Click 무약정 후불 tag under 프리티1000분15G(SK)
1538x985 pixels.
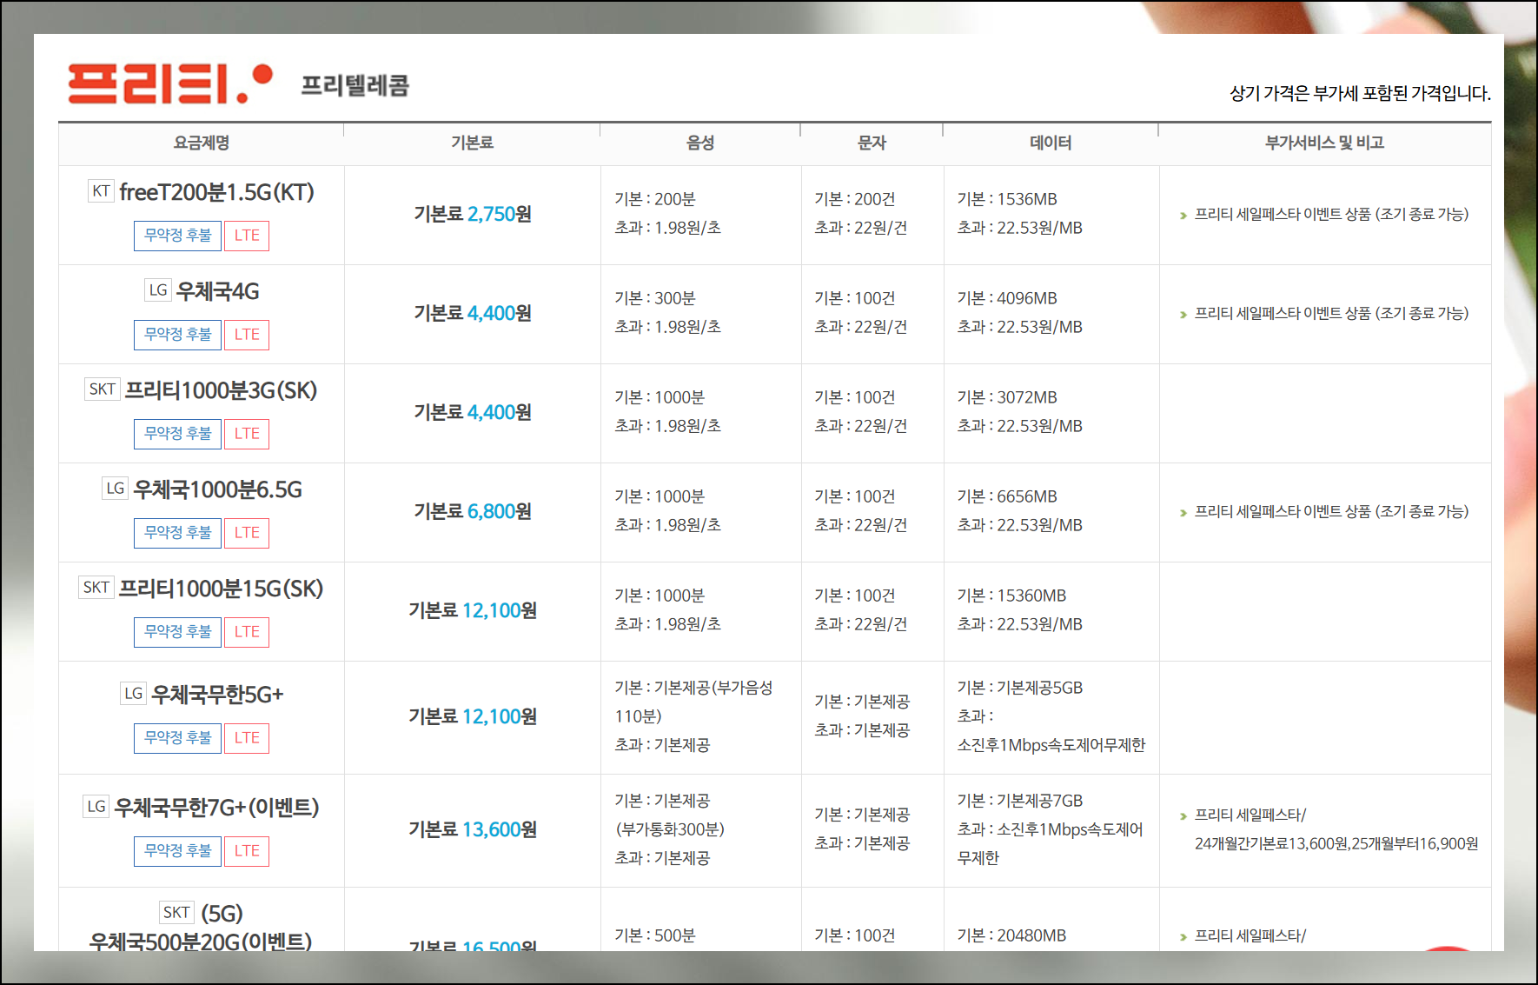coord(178,632)
